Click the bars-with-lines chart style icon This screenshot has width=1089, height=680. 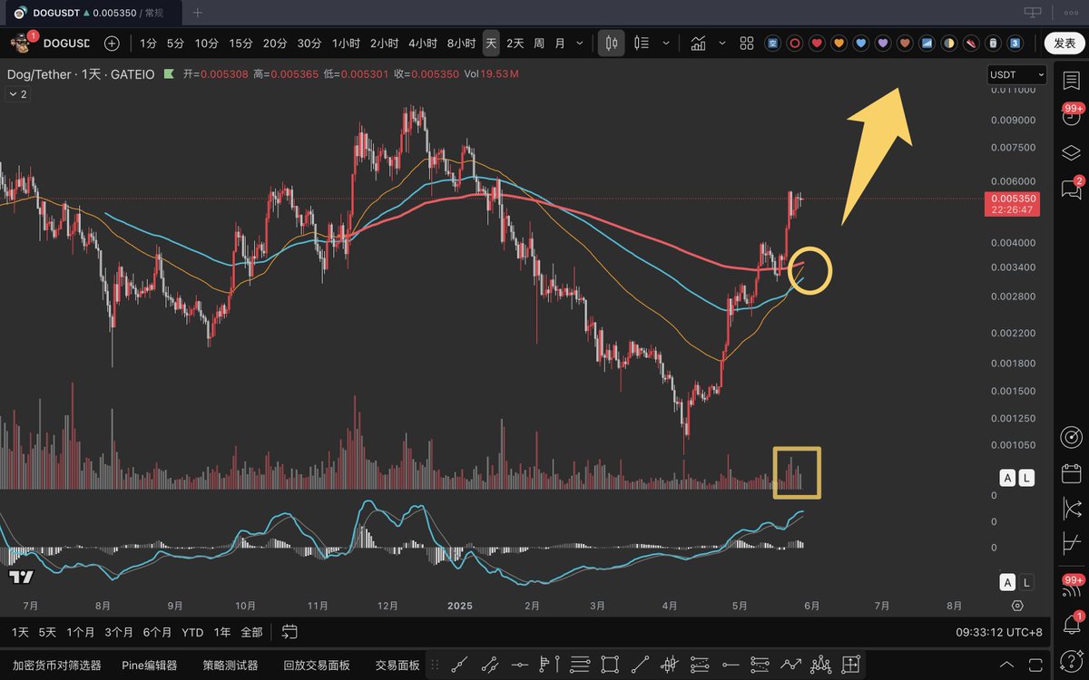click(642, 43)
